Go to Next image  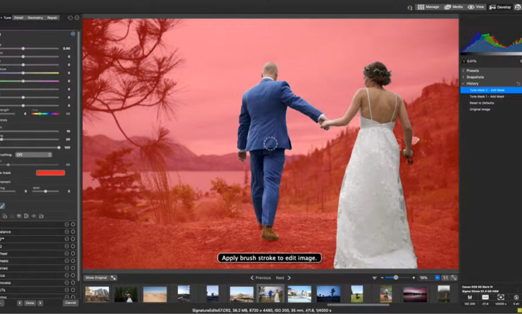[283, 278]
